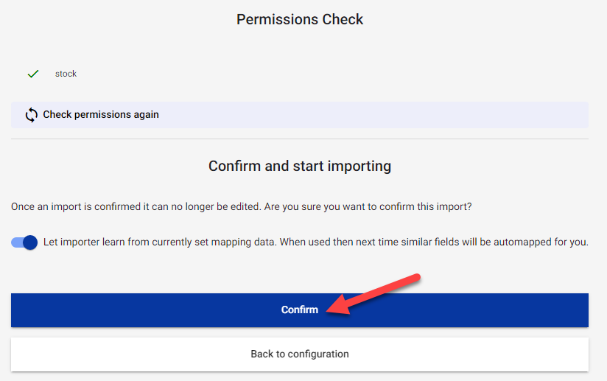The height and width of the screenshot is (381, 607).
Task: Click the 'Permissions Check' heading
Action: click(300, 19)
